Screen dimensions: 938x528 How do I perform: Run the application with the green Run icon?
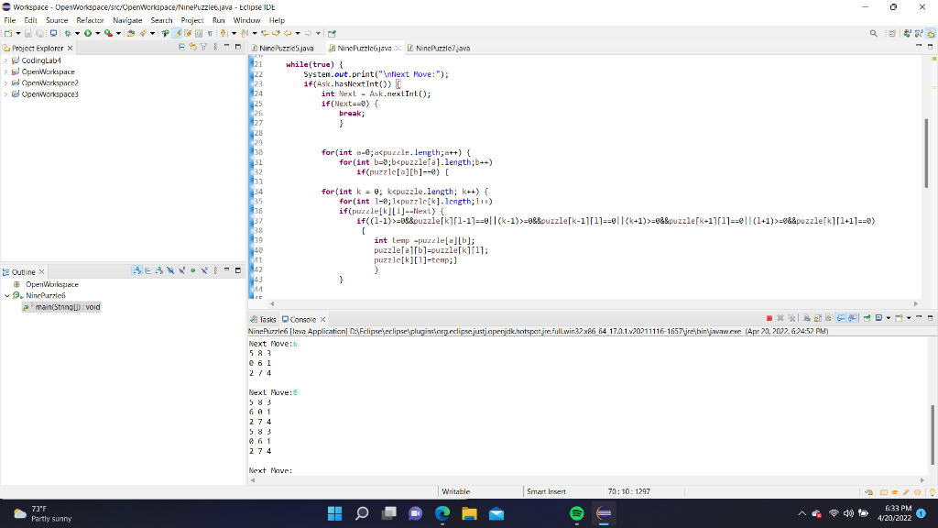(88, 32)
